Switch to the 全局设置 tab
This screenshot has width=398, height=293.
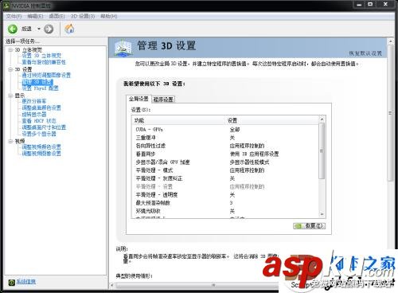pos(139,99)
